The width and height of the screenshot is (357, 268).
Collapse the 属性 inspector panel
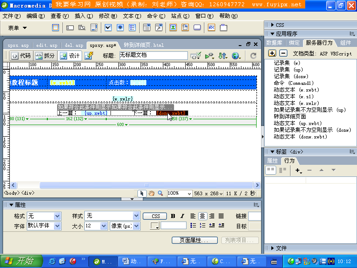pos(11,205)
